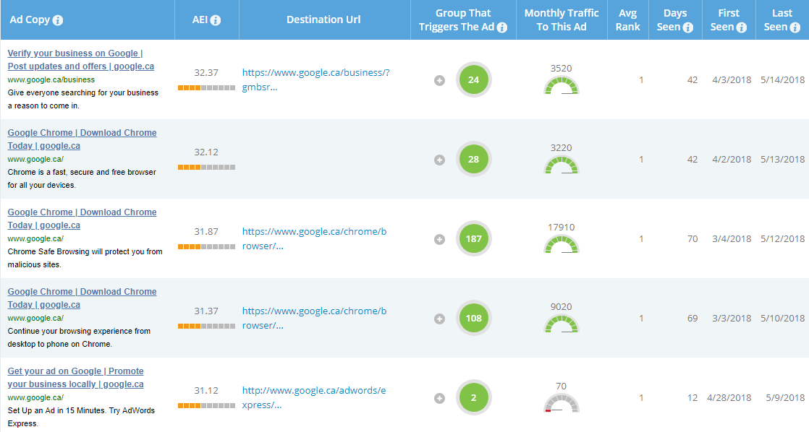This screenshot has height=432, width=809.
Task: Click the Last Seen info icon
Action: tap(795, 27)
